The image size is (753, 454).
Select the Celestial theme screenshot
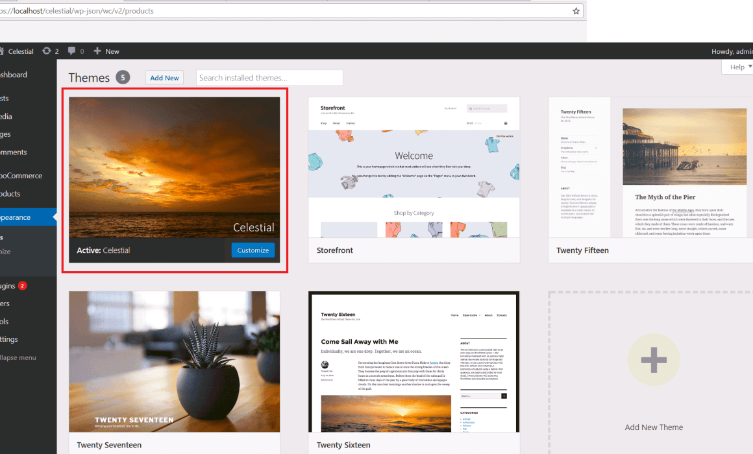pos(175,167)
